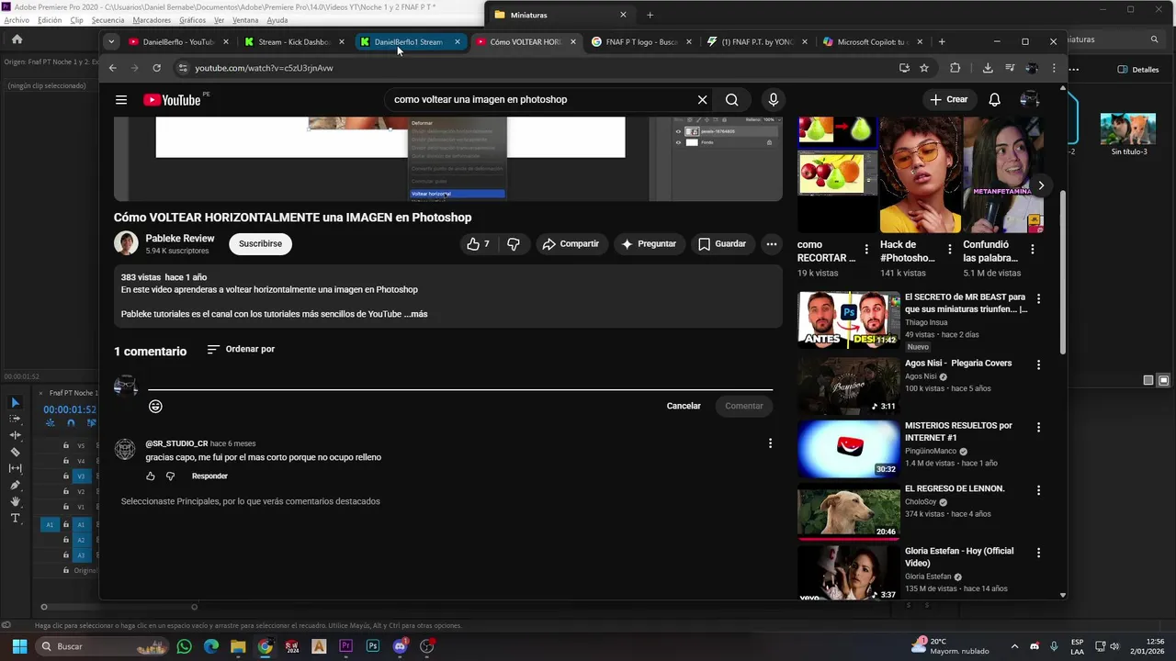Toggle V3 track targeting
This screenshot has width=1176, height=661.
point(81,476)
